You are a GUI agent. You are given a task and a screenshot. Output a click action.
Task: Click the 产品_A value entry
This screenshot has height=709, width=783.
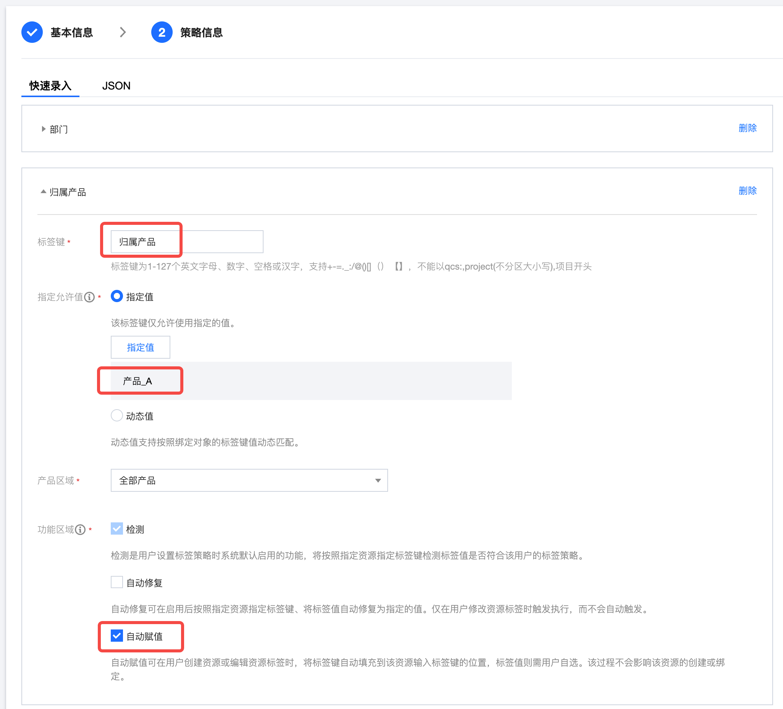[x=138, y=381]
